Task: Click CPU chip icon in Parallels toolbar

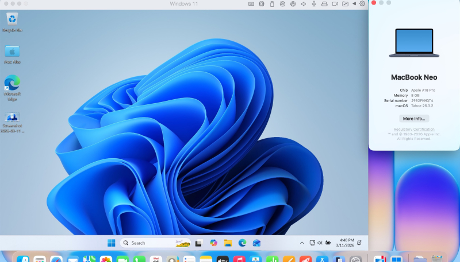Action: click(262, 4)
